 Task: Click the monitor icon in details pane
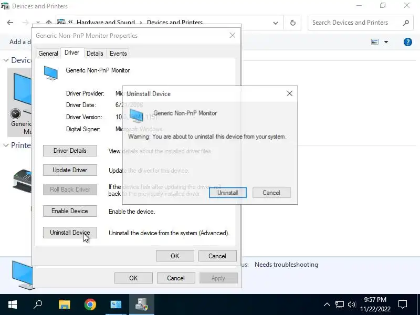[x=22, y=275]
